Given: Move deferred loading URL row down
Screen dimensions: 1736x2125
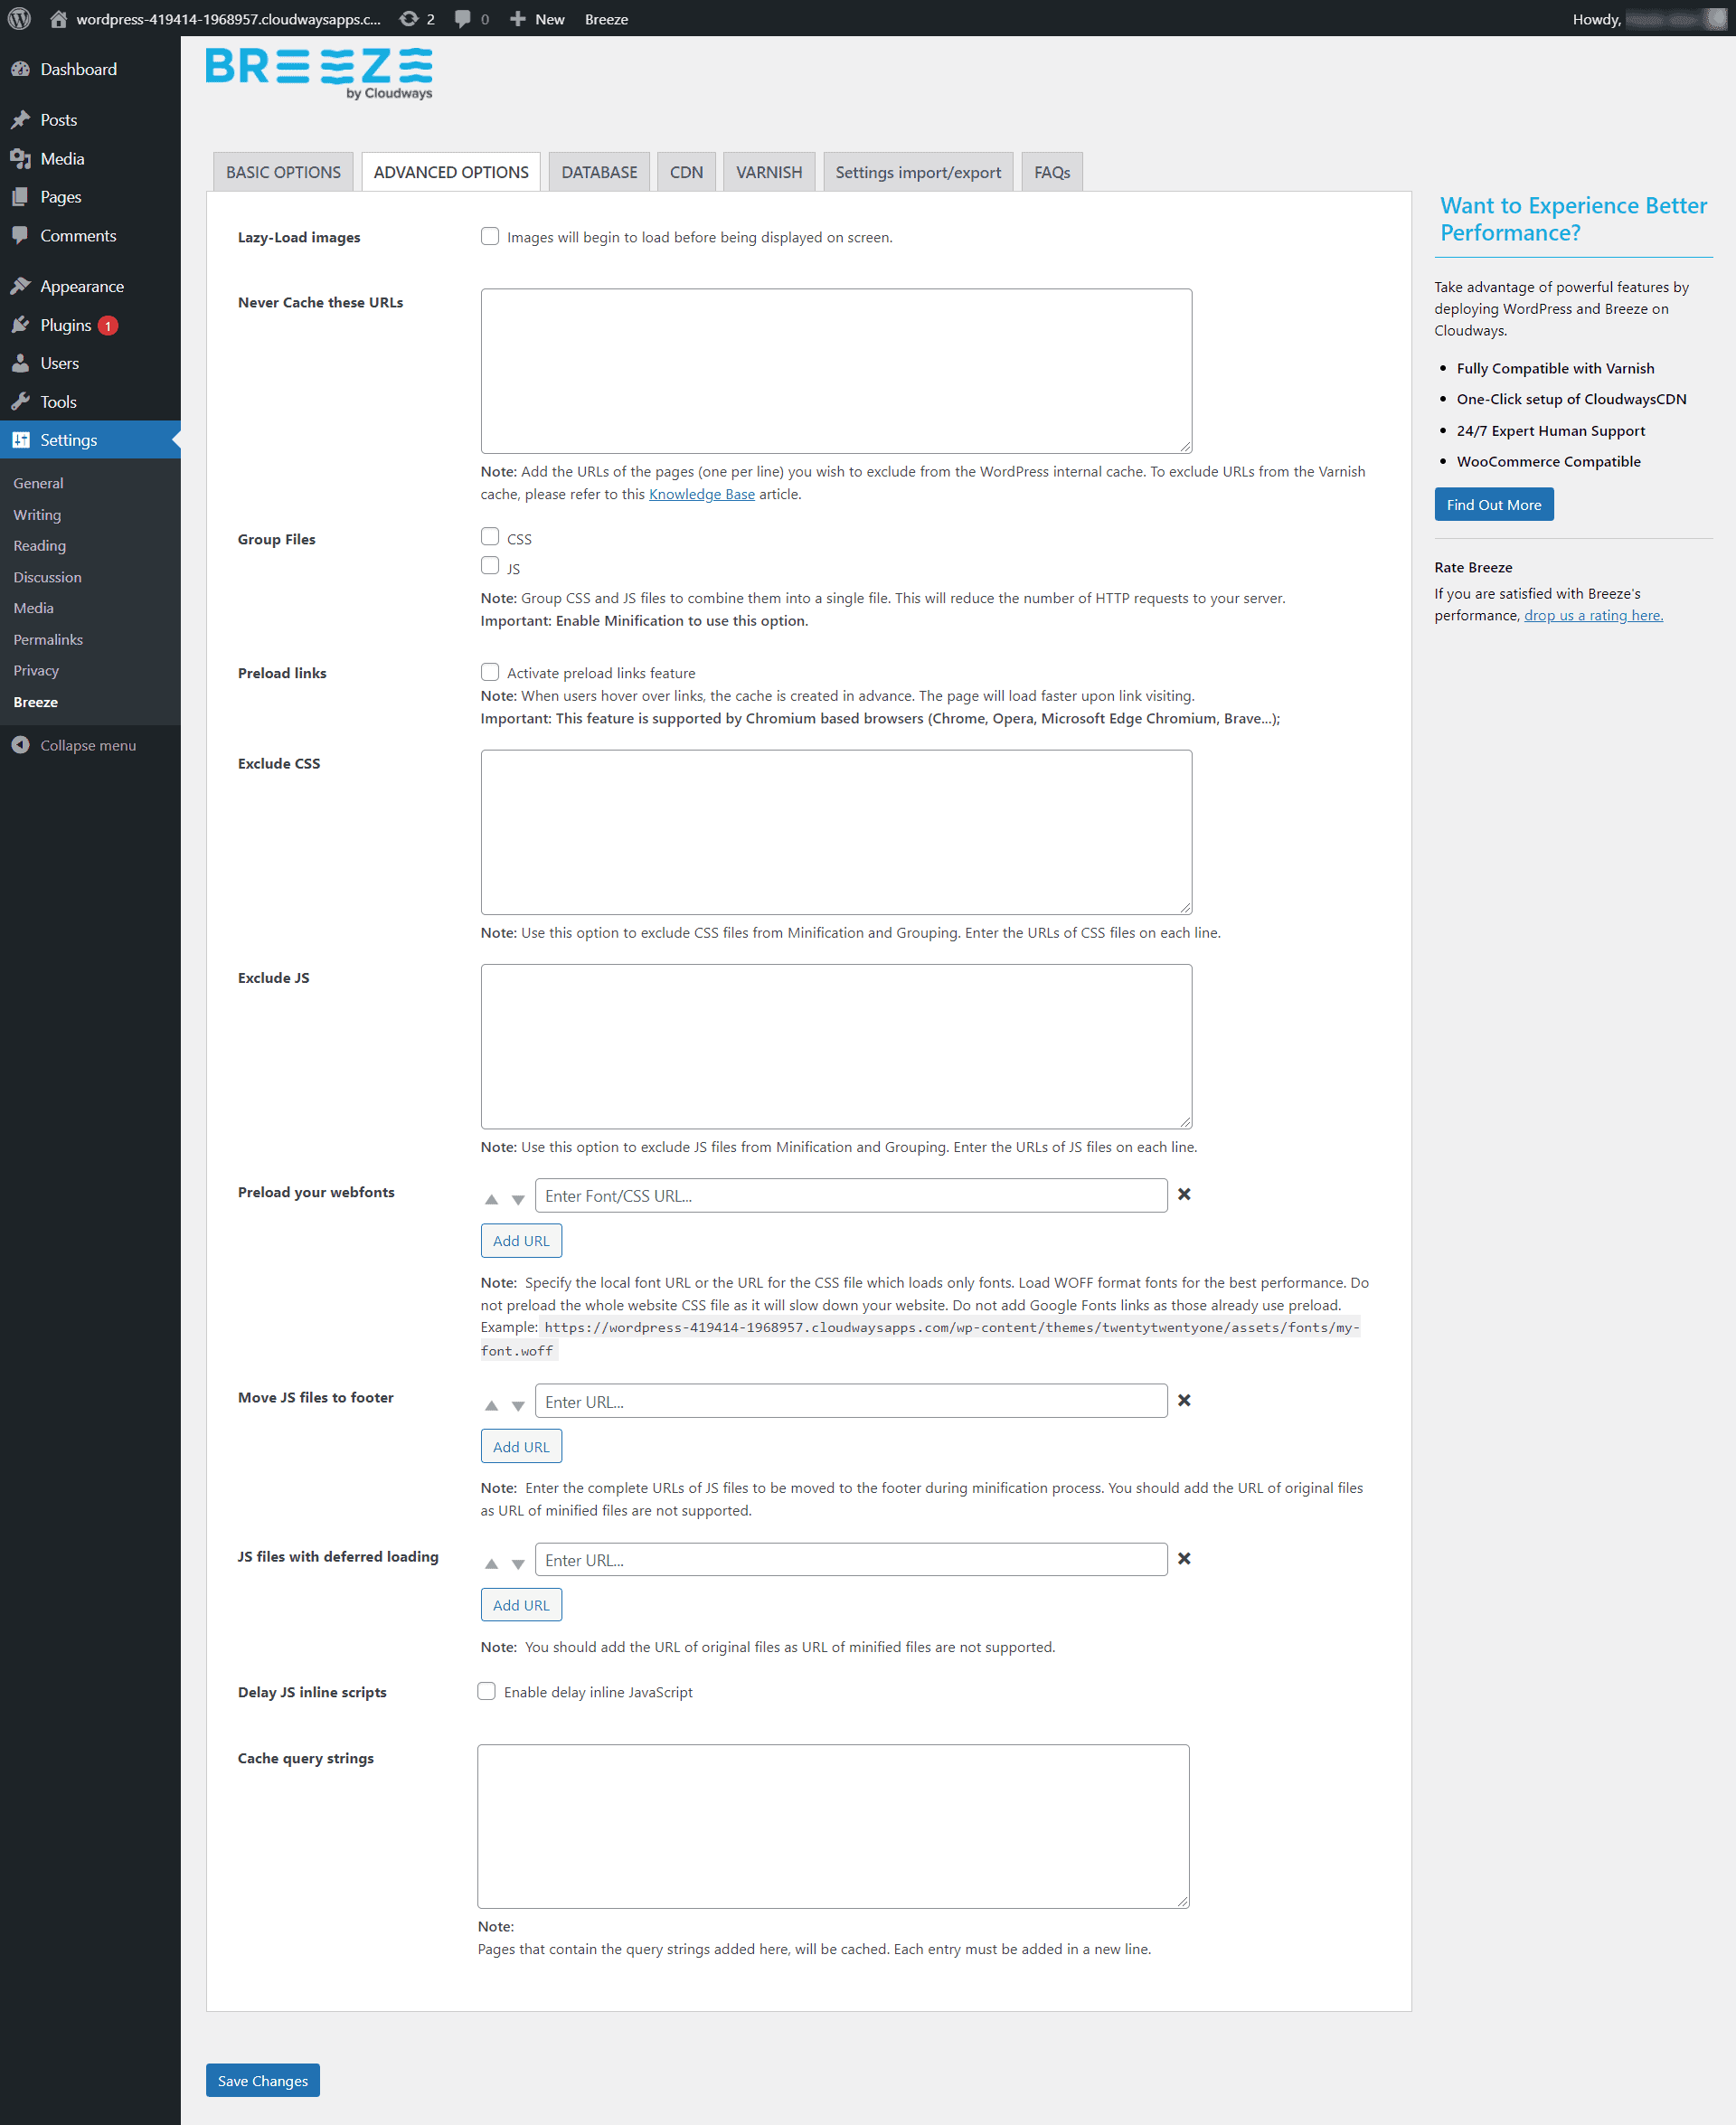Looking at the screenshot, I should point(518,1563).
